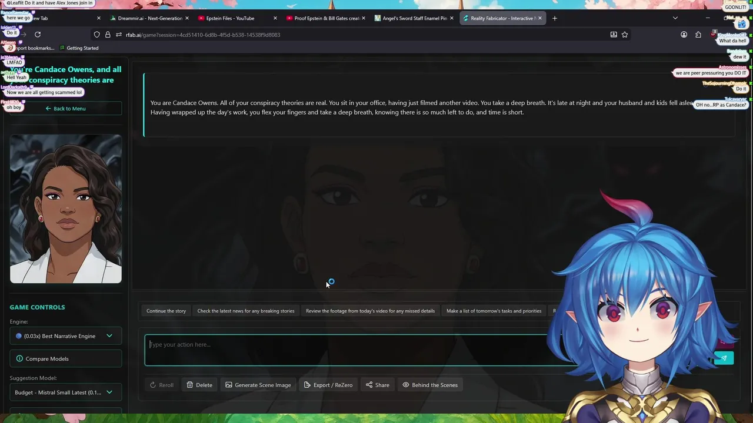Bookmark this page with the star icon
The image size is (753, 423).
click(x=625, y=35)
